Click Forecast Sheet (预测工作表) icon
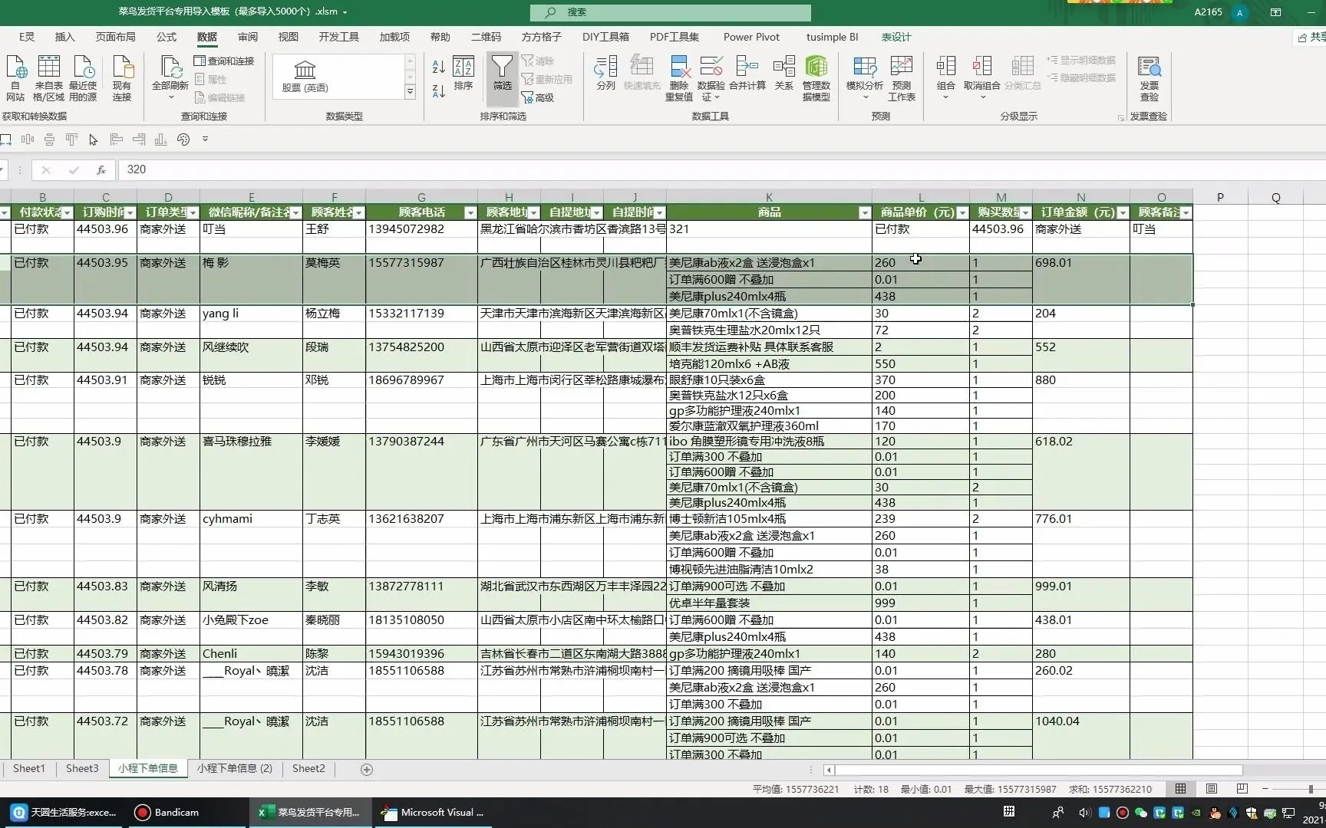The height and width of the screenshot is (828, 1326). pyautogui.click(x=902, y=78)
